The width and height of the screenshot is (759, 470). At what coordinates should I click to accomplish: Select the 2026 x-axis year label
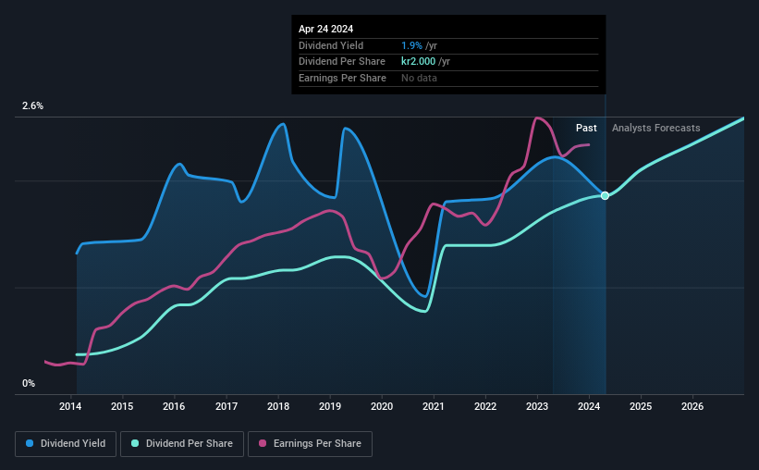[692, 406]
